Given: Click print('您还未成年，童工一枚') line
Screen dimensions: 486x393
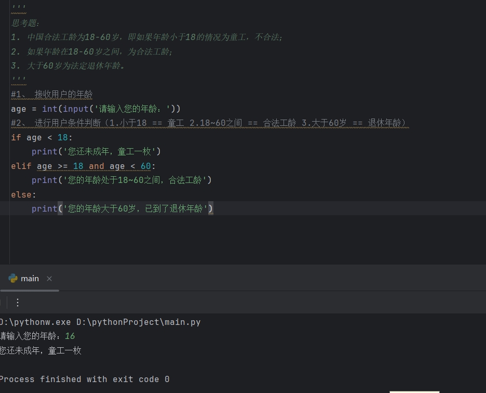Looking at the screenshot, I should click(x=96, y=151).
